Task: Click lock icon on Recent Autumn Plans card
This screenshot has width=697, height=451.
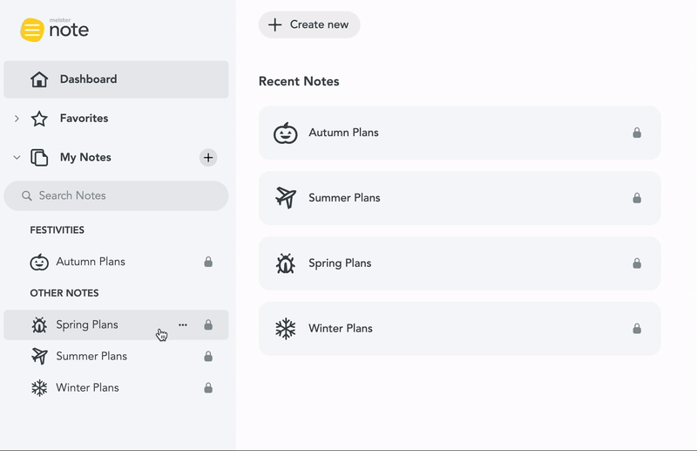Action: click(x=637, y=133)
